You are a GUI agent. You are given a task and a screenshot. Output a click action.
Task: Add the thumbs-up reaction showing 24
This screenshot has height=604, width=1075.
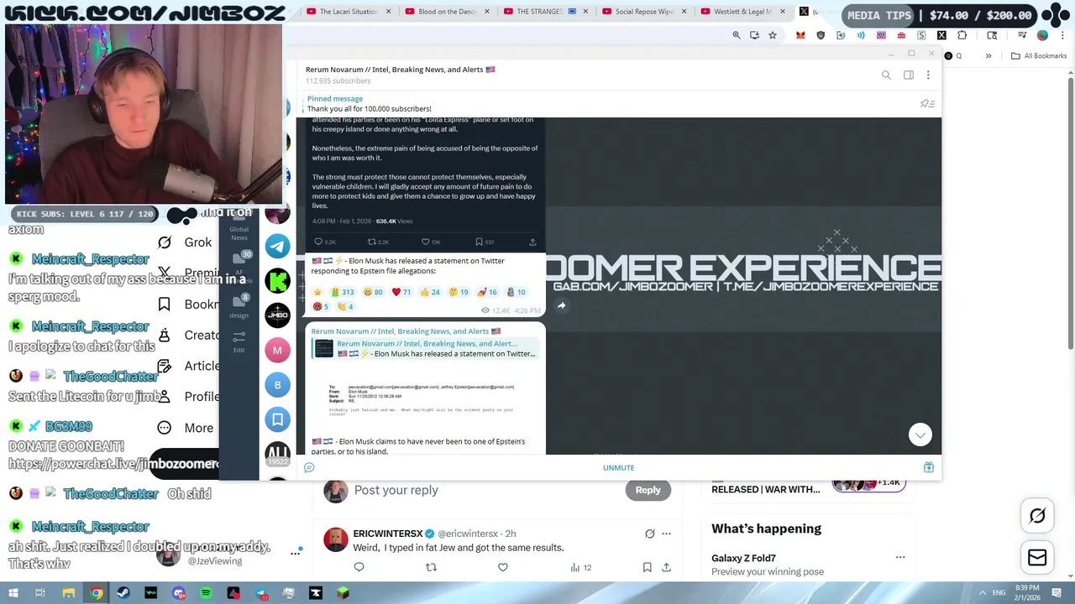[430, 292]
